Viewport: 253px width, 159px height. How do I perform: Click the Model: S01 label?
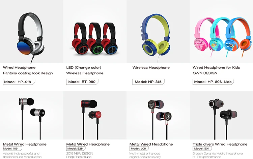(x=202, y=149)
